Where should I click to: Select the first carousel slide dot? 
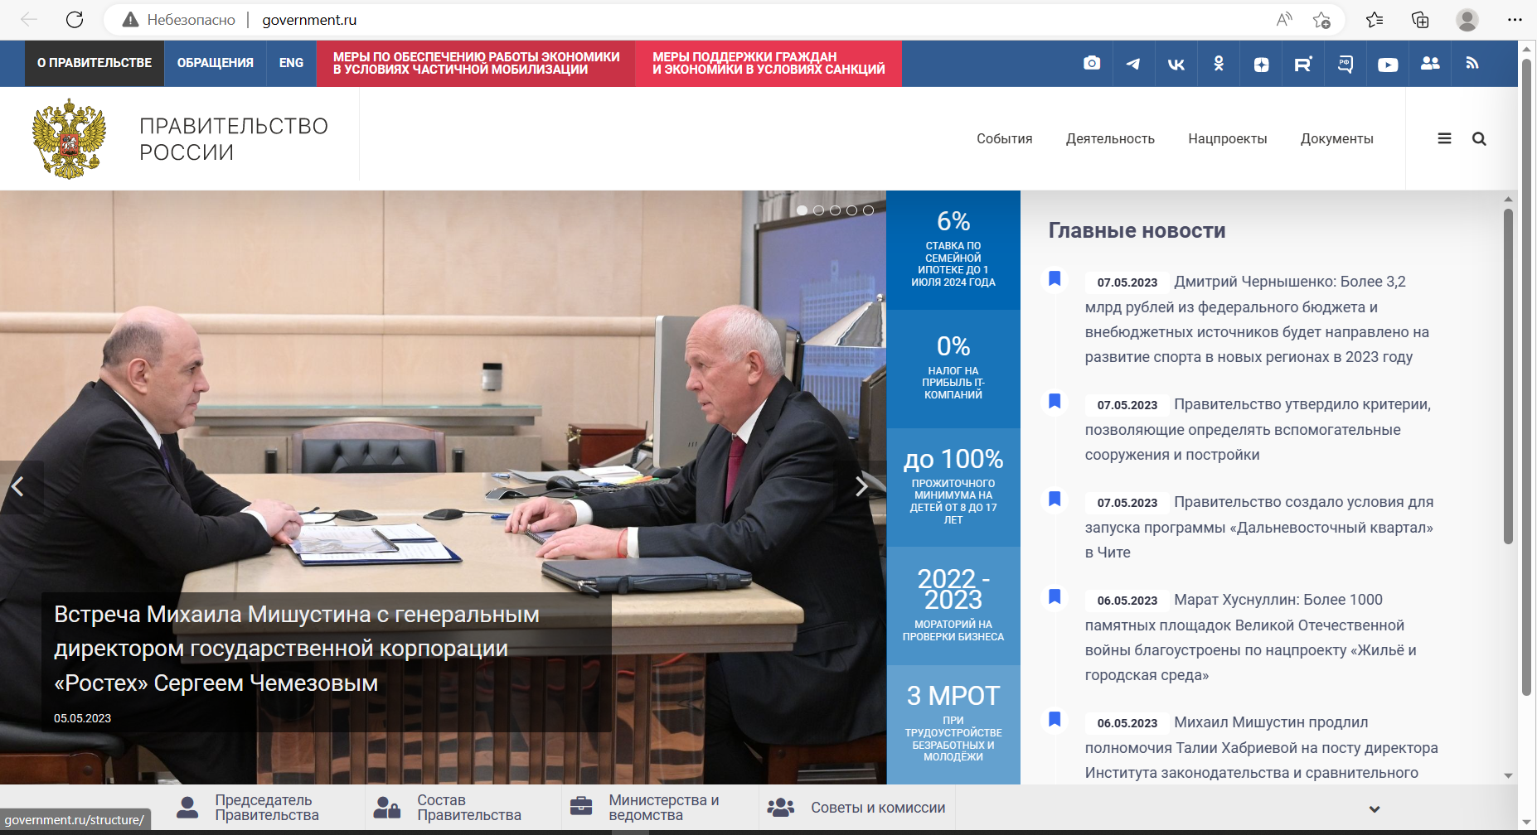coord(802,210)
